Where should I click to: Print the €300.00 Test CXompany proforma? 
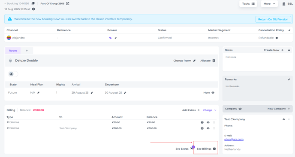[202, 128]
